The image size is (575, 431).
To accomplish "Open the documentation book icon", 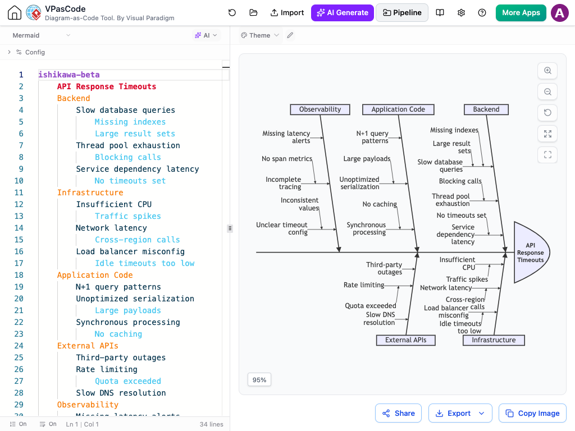I will click(x=440, y=12).
